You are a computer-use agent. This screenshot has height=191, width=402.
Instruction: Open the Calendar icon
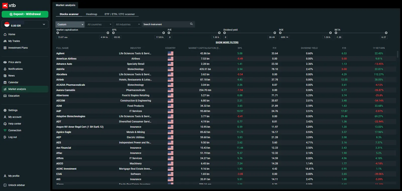click(x=5, y=83)
